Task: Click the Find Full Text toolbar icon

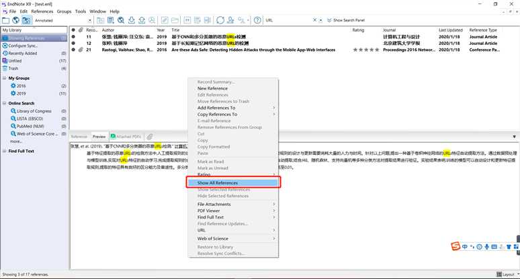Action: (152, 21)
